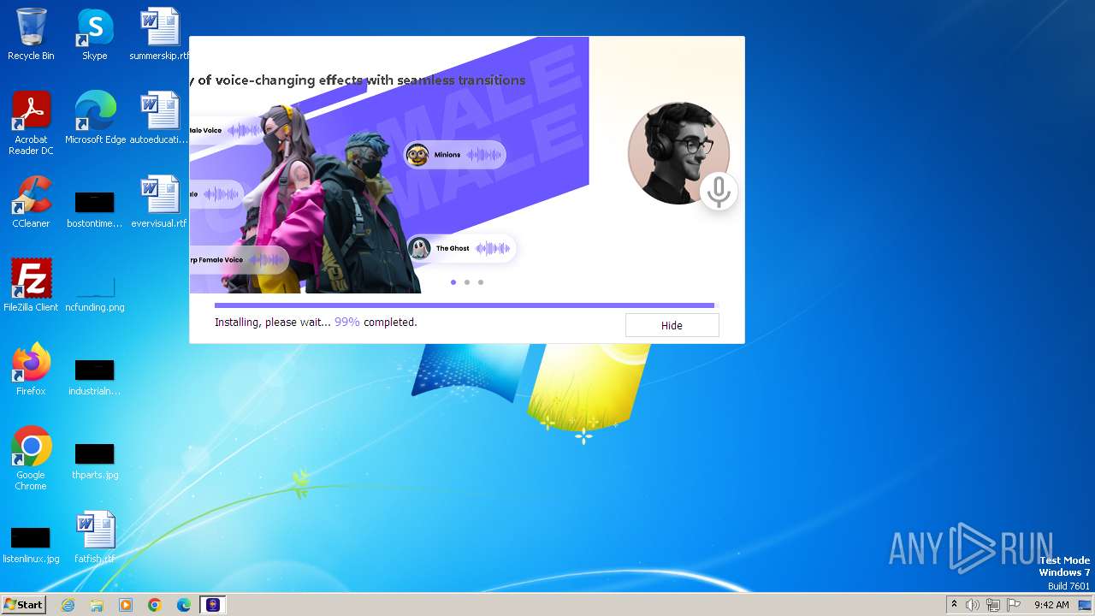Click the two gamer characters illustration
Screen dimensions: 1095x616
coord(321,201)
